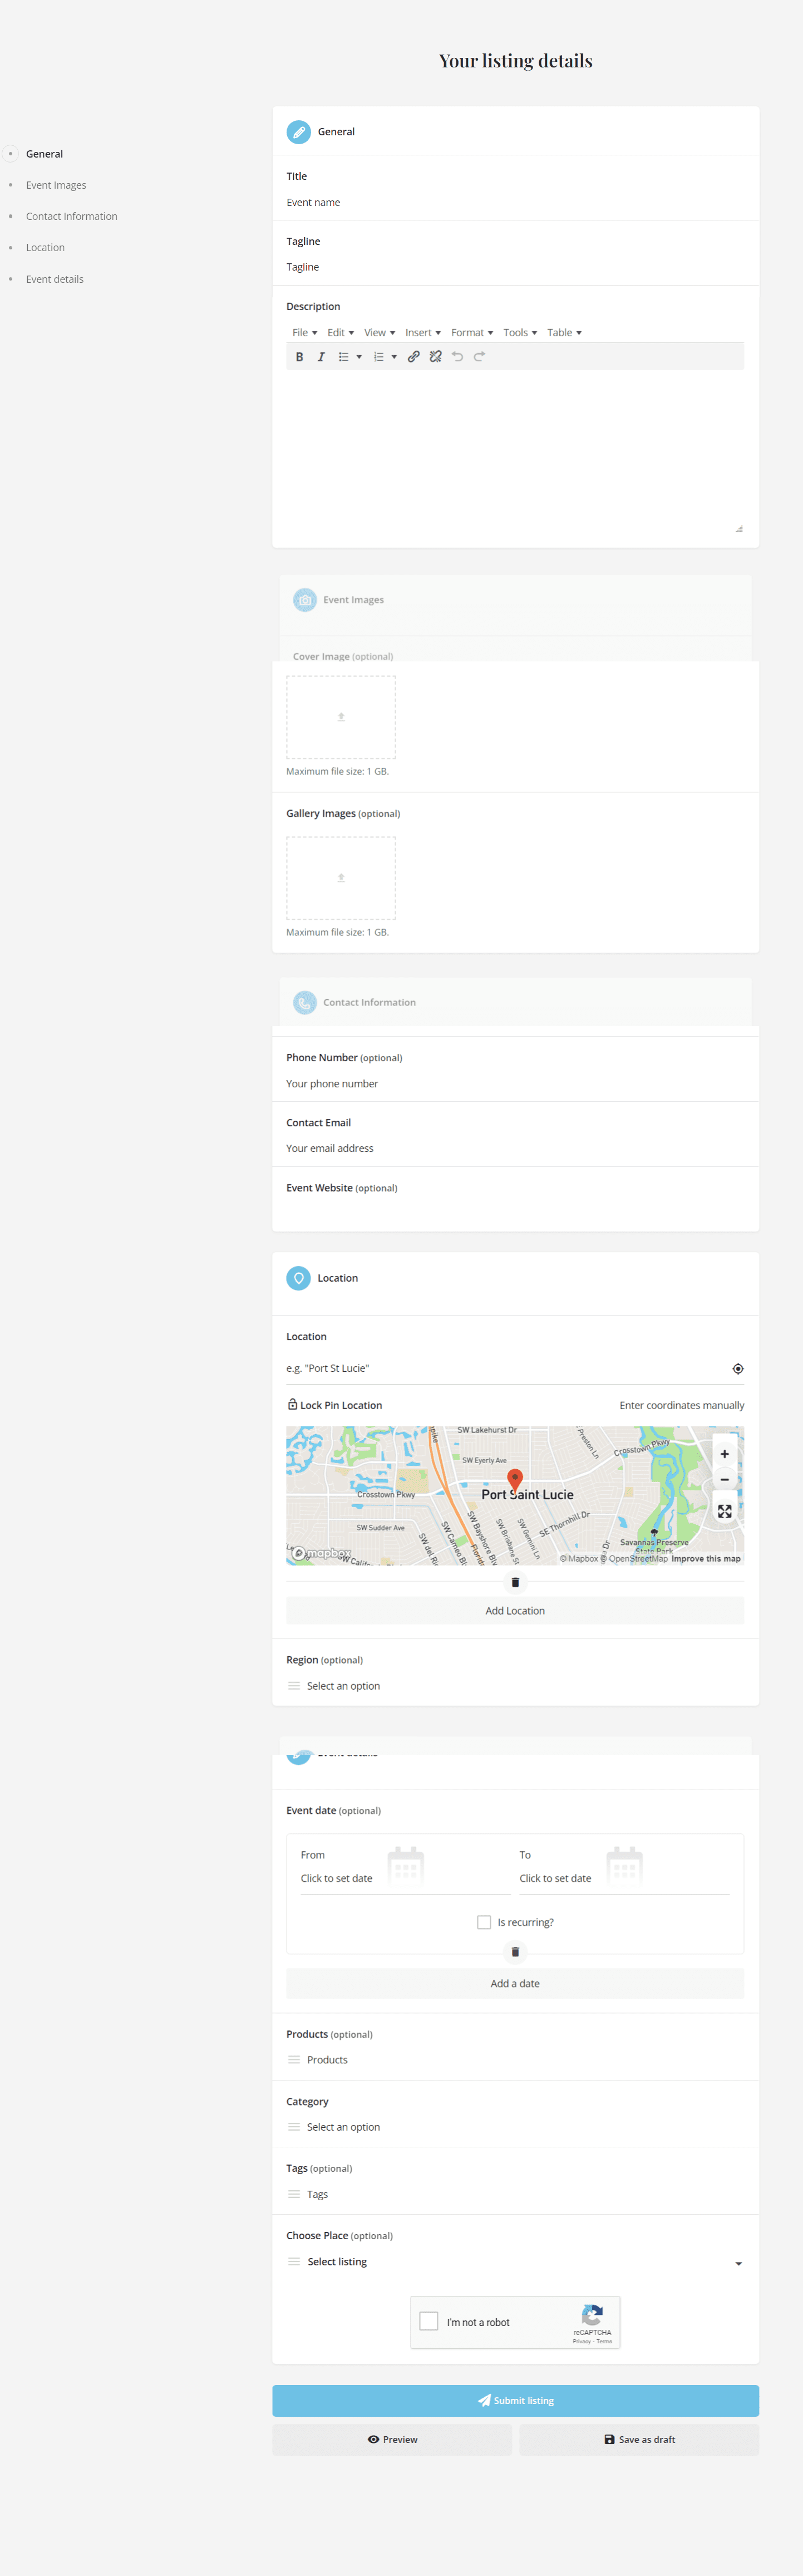Click Enter coordinates manually link
The height and width of the screenshot is (2576, 803).
(681, 1405)
